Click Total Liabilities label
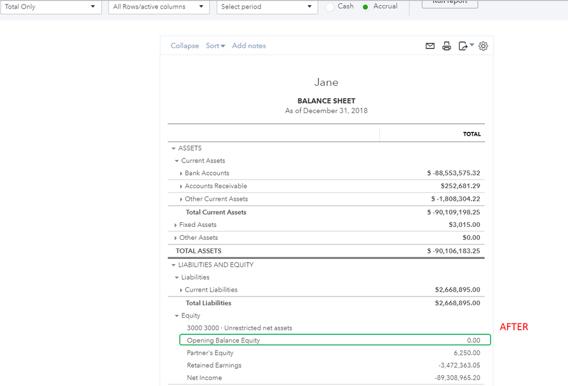 [x=209, y=303]
